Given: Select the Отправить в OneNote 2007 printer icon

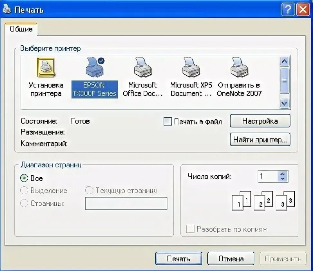Looking at the screenshot, I should point(239,68).
